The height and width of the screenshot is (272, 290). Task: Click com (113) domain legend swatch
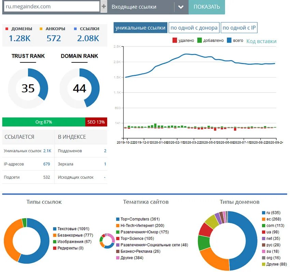(263, 226)
